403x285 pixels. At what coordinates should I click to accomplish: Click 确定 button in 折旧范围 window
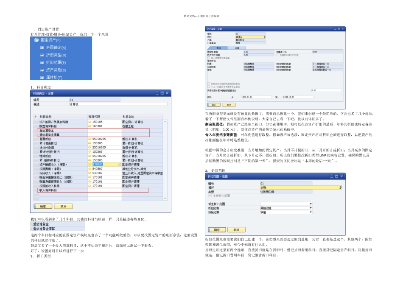tap(217, 230)
